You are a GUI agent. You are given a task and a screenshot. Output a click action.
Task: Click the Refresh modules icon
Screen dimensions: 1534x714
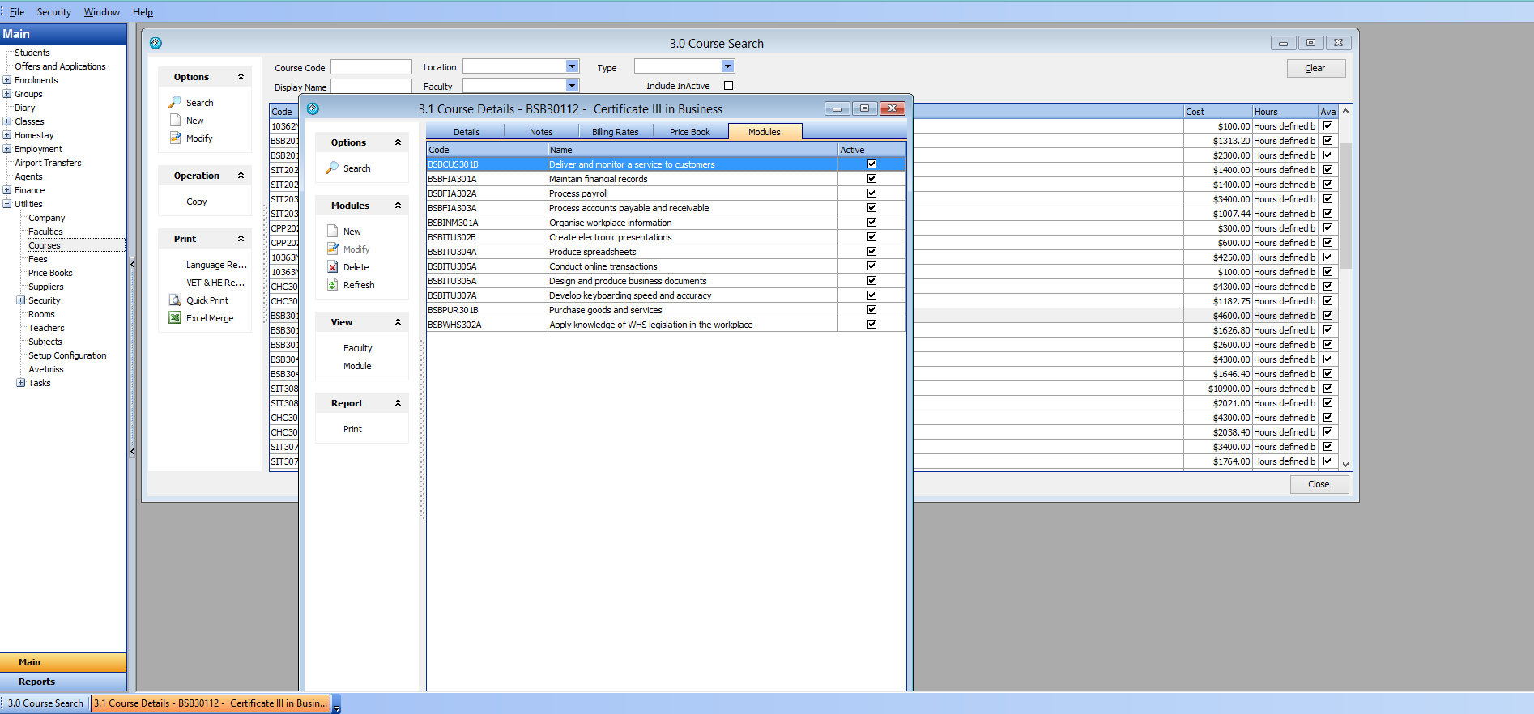click(x=332, y=285)
